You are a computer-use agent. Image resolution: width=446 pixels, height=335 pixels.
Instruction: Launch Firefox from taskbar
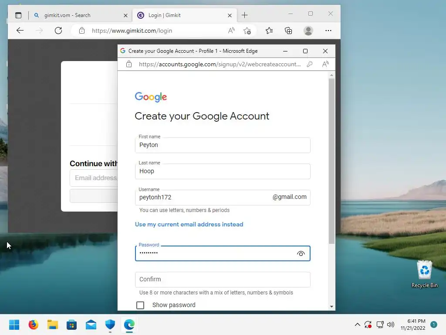coord(33,325)
